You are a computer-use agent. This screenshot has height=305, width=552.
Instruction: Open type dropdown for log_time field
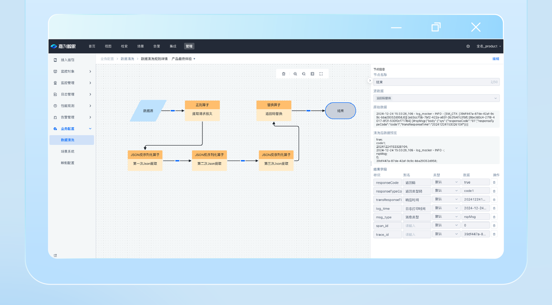pyautogui.click(x=446, y=208)
